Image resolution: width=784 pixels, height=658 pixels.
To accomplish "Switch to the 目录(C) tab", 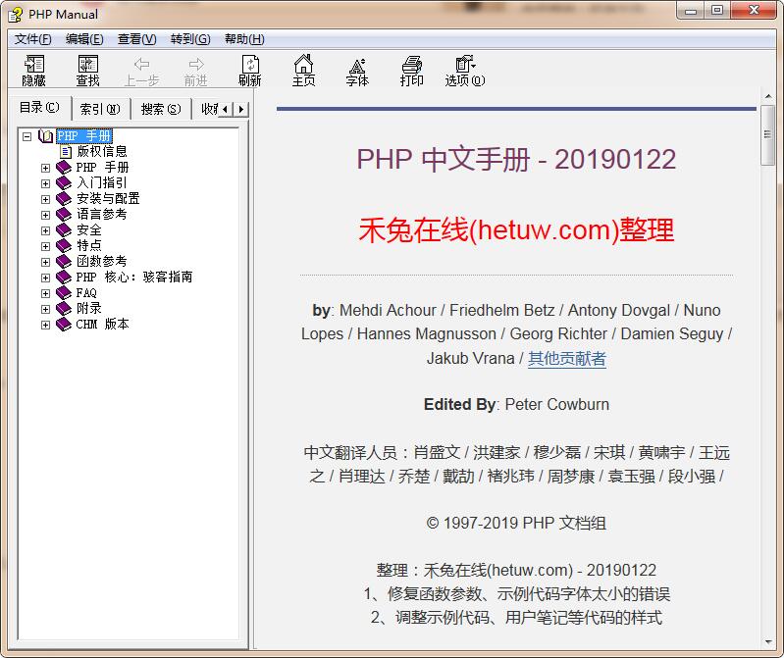I will (39, 108).
